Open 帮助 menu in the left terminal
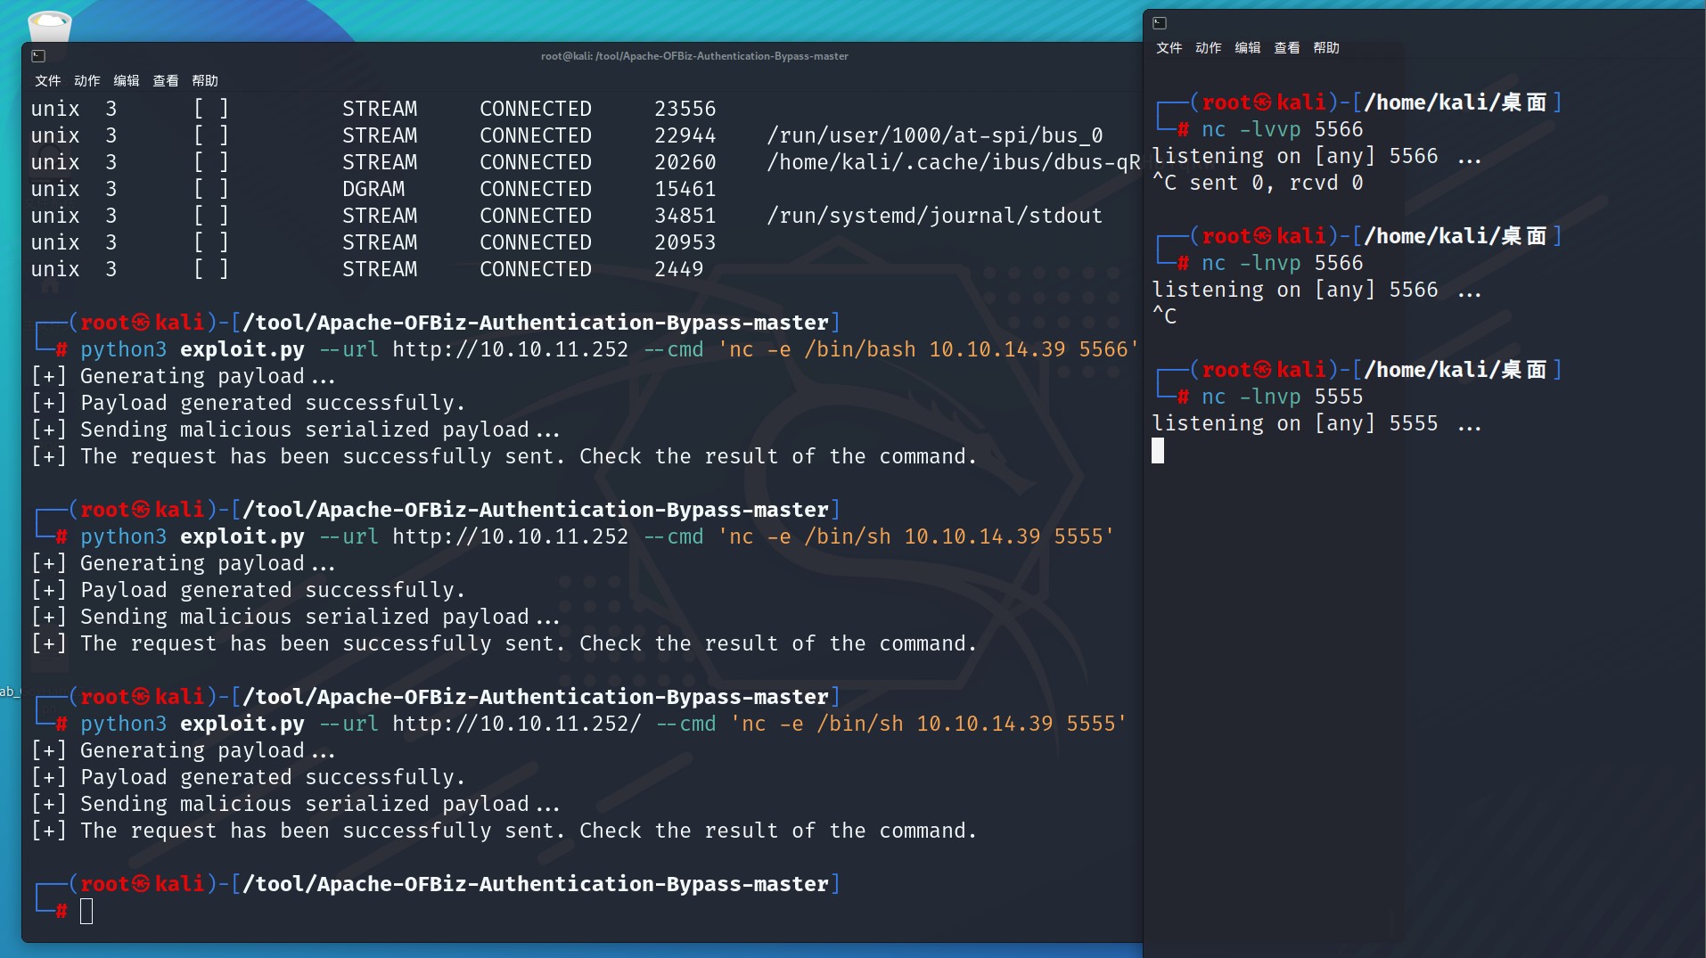Screen dimensions: 1706x958 pos(205,81)
